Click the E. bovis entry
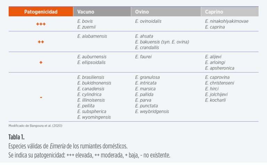 point(85,21)
